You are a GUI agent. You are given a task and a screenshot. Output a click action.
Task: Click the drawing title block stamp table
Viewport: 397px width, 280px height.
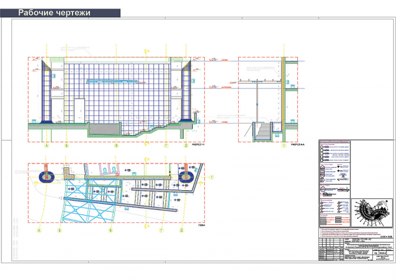[356, 250]
